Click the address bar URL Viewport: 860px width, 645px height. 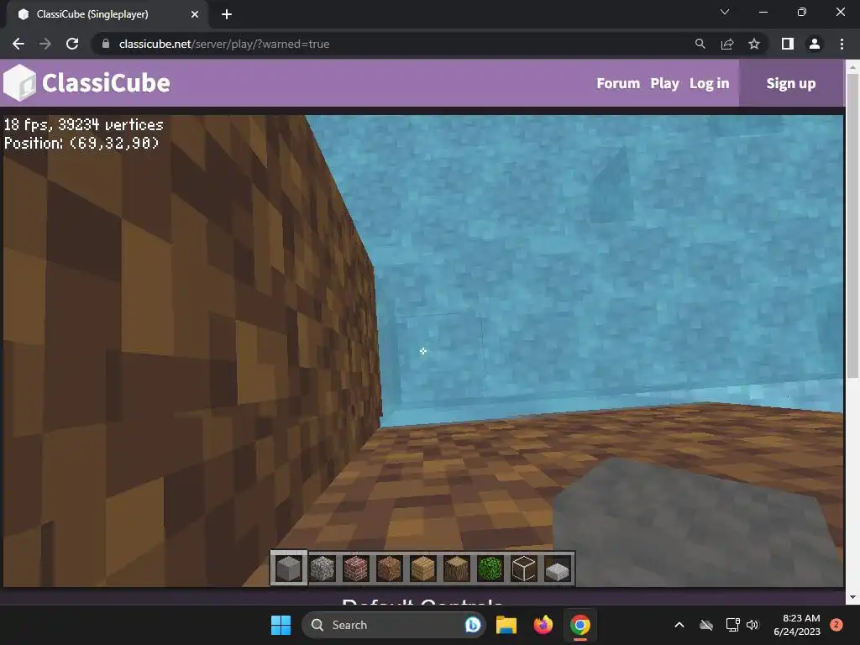[x=223, y=44]
